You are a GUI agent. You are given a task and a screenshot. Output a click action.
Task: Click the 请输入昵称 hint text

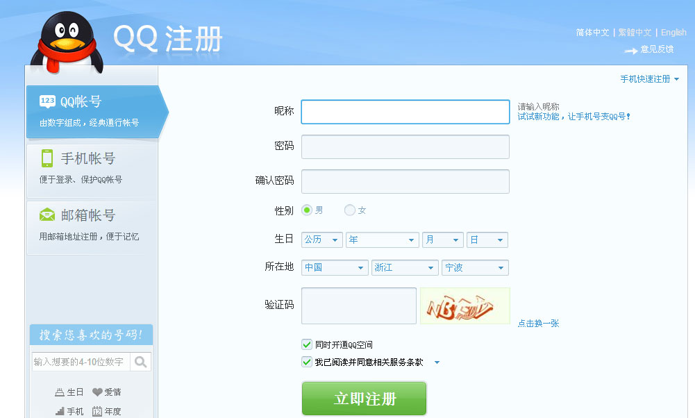538,107
